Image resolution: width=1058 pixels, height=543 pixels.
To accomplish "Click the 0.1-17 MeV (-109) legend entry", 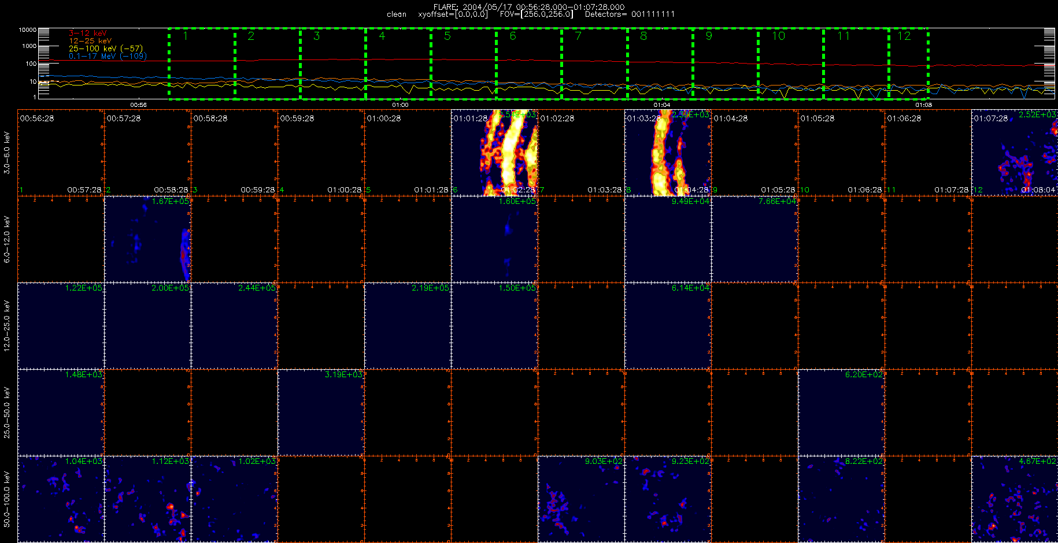I will tap(108, 56).
